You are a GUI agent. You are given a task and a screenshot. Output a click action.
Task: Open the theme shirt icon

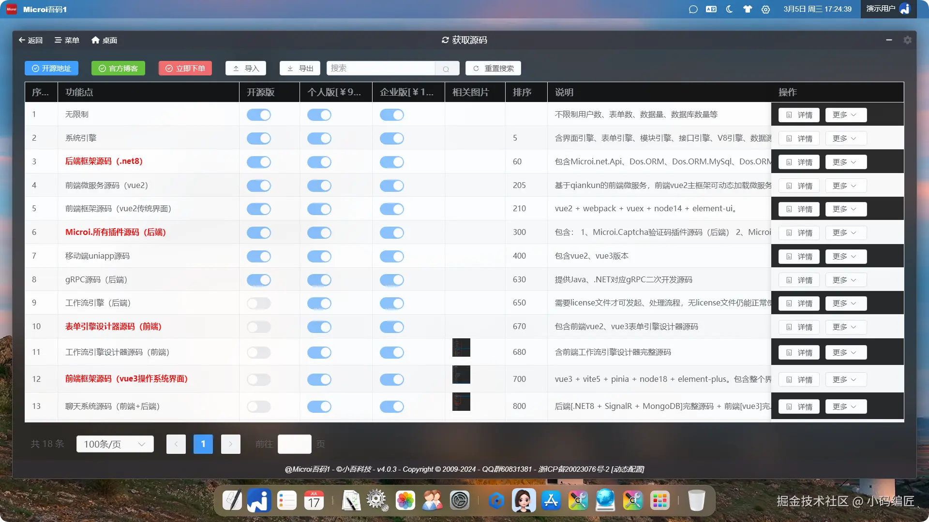coord(748,9)
